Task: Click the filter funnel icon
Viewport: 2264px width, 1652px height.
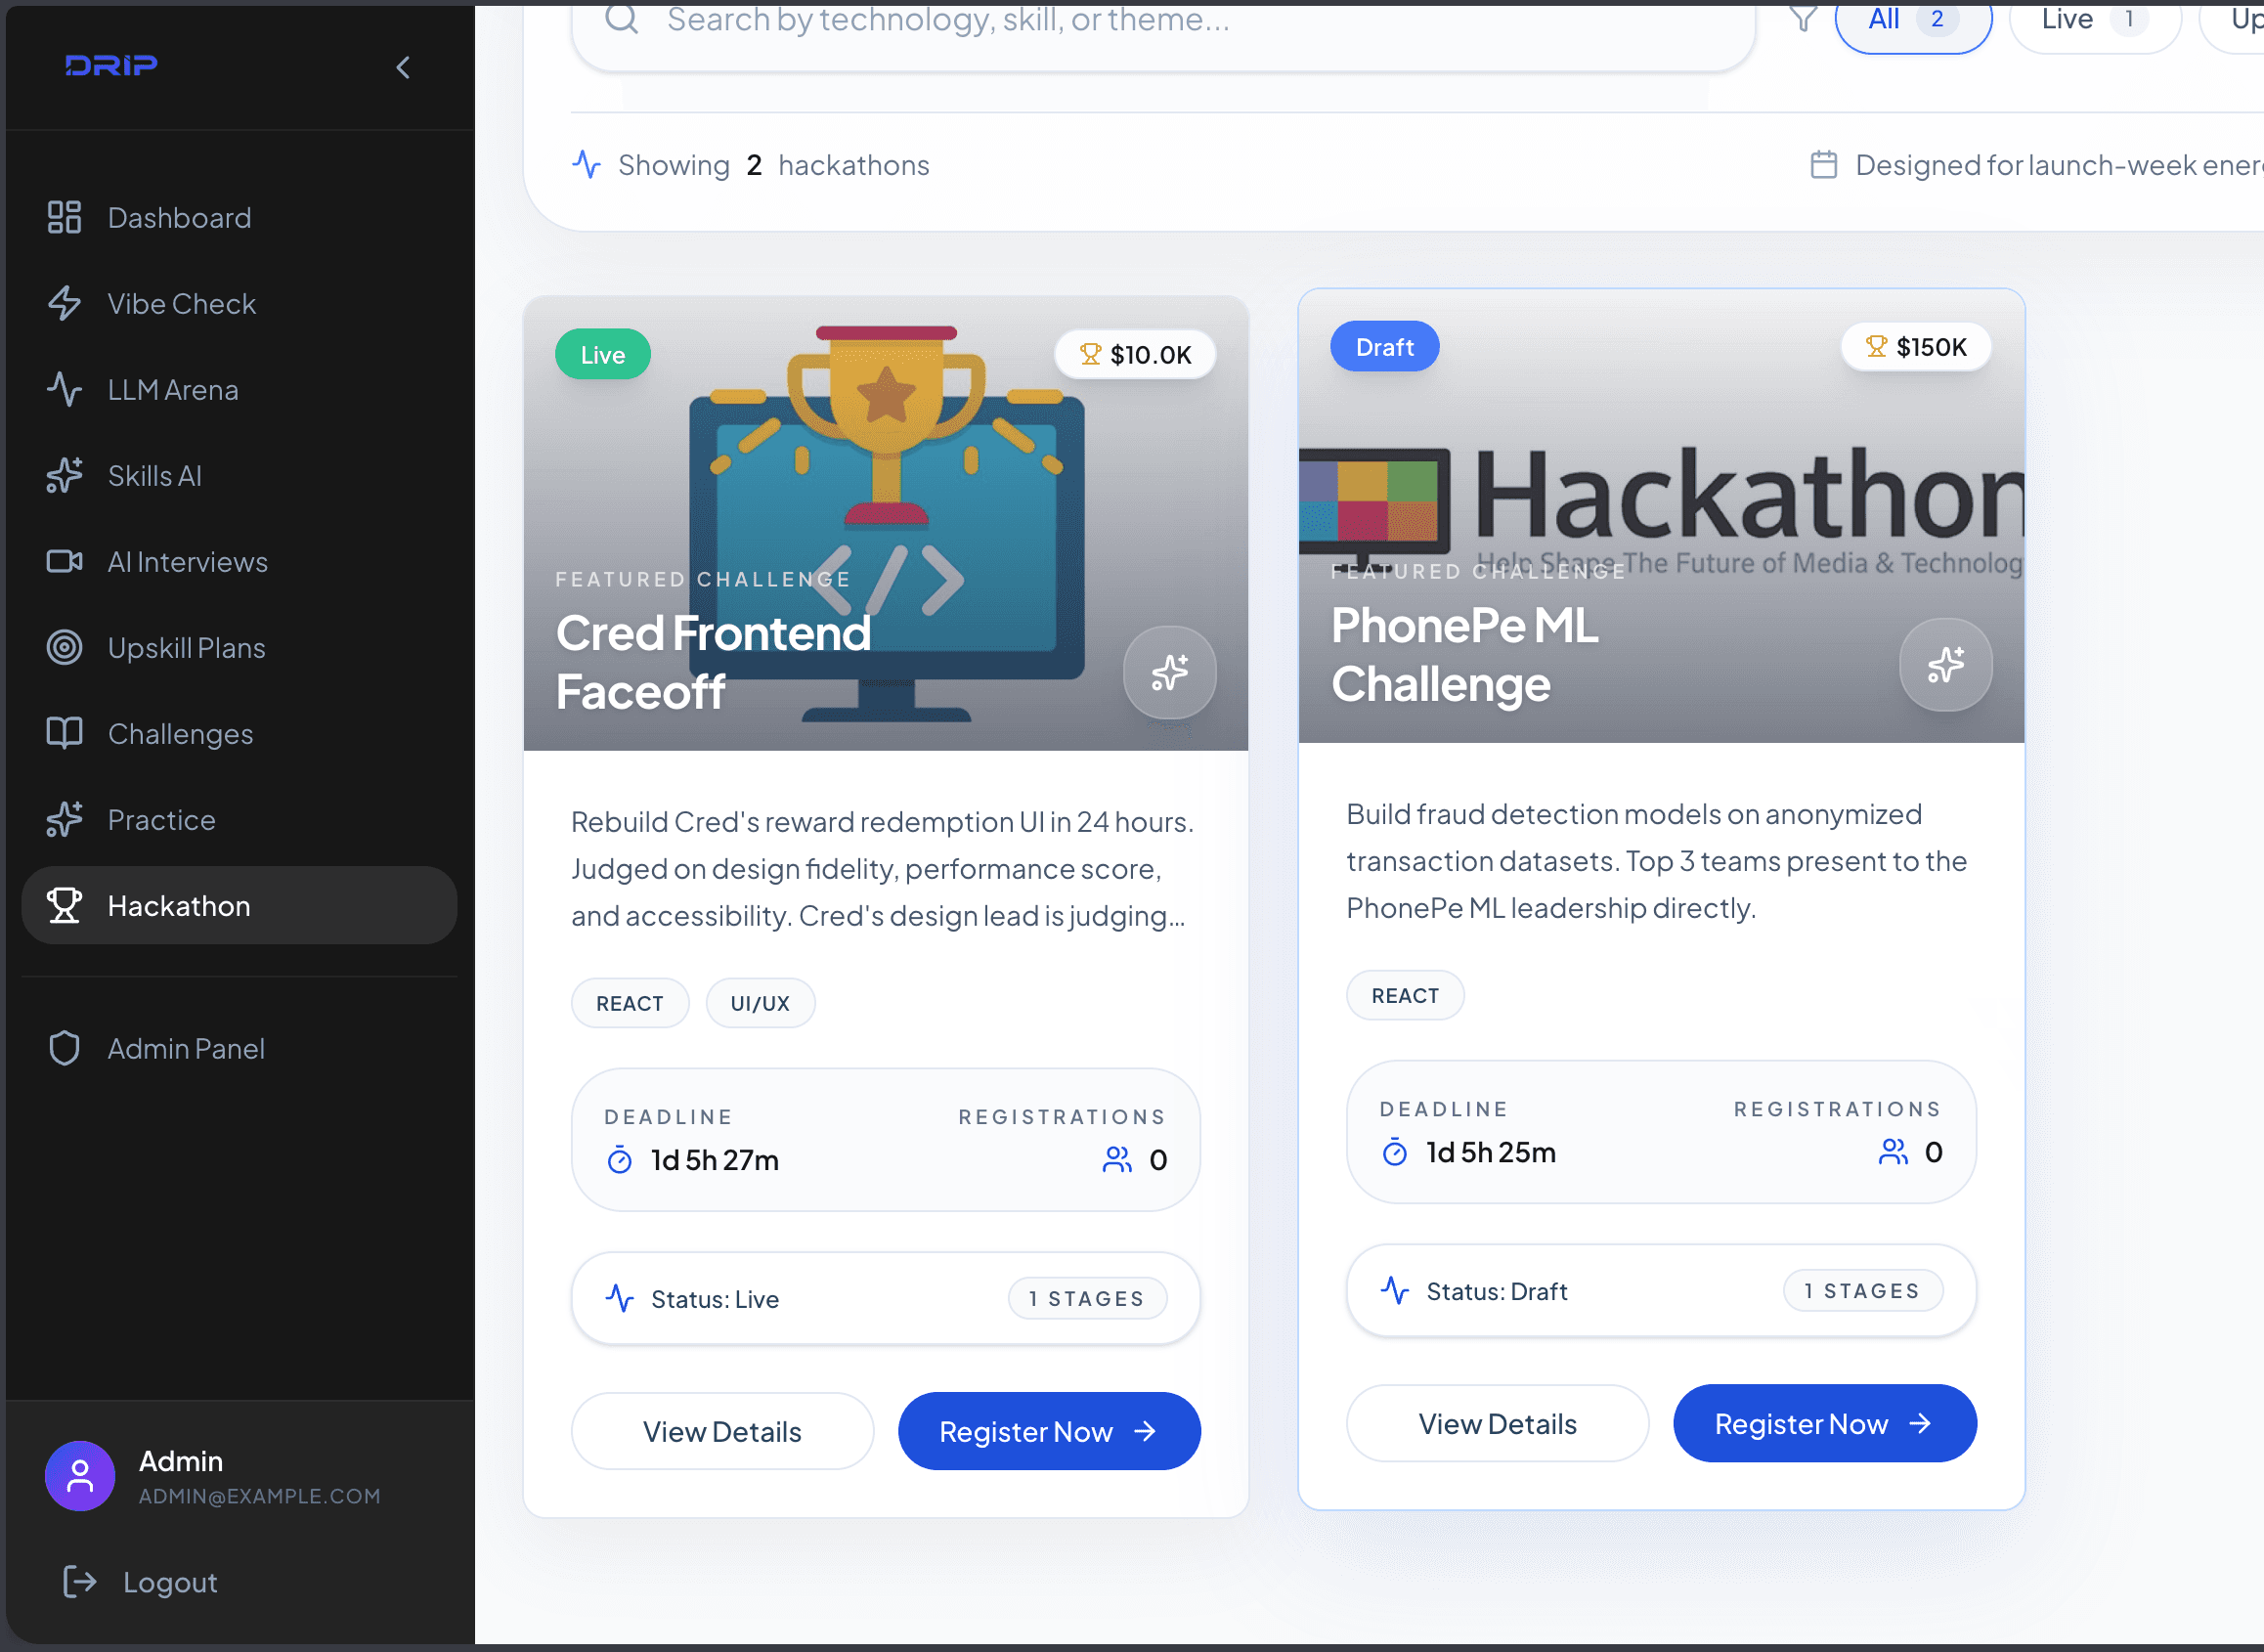Action: (1803, 19)
